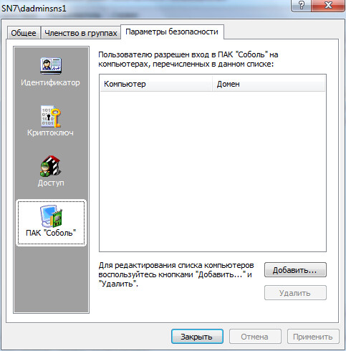Click the Отмена button
Screen dimensions: 346x351
pos(255,337)
